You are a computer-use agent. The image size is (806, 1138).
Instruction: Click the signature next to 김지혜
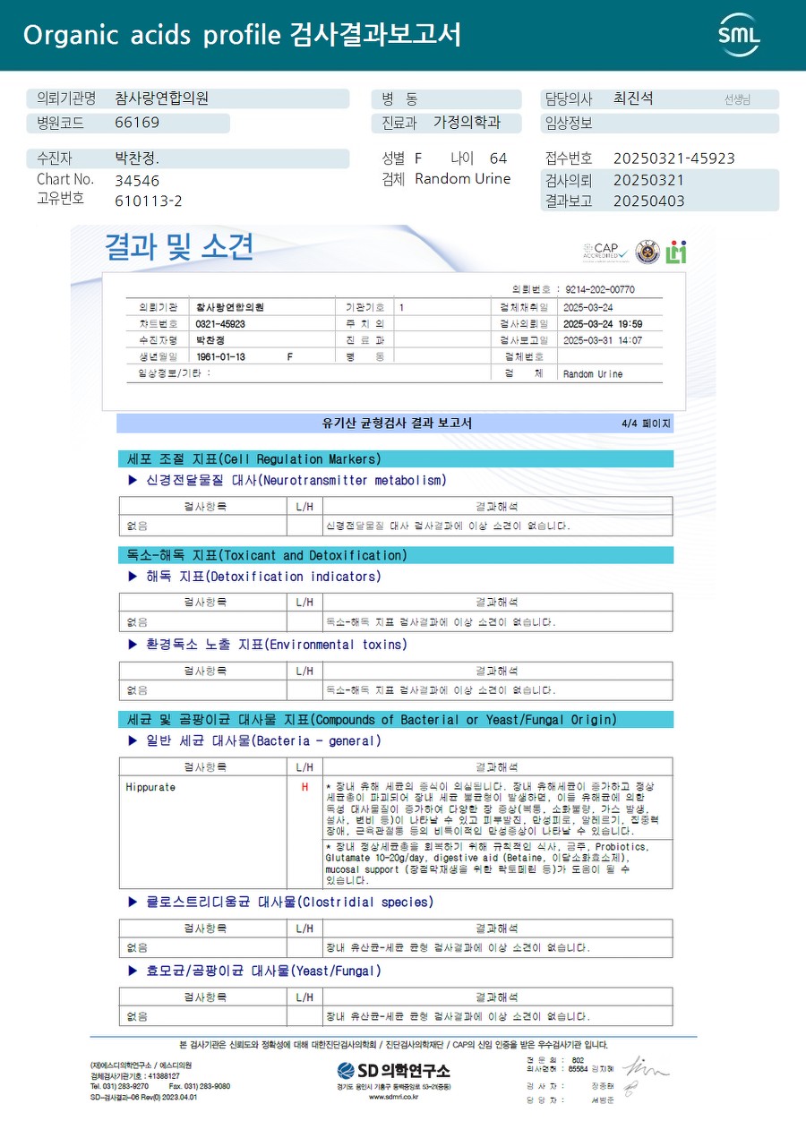click(x=646, y=1068)
